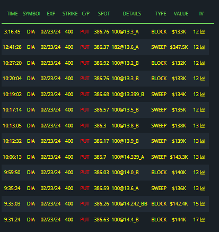
Task: Click spot price 386.92
Action: (101, 63)
